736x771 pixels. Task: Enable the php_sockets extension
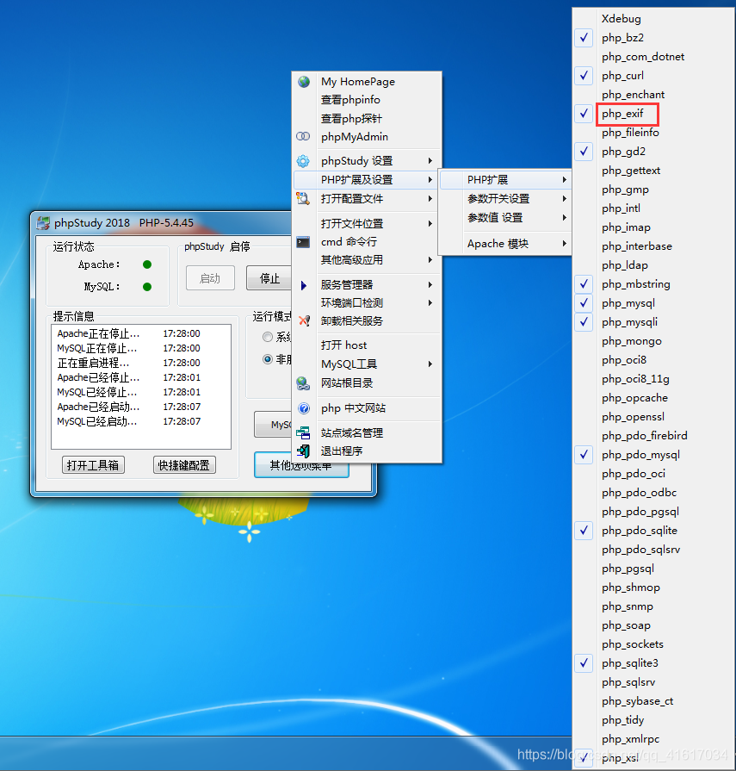click(653, 644)
